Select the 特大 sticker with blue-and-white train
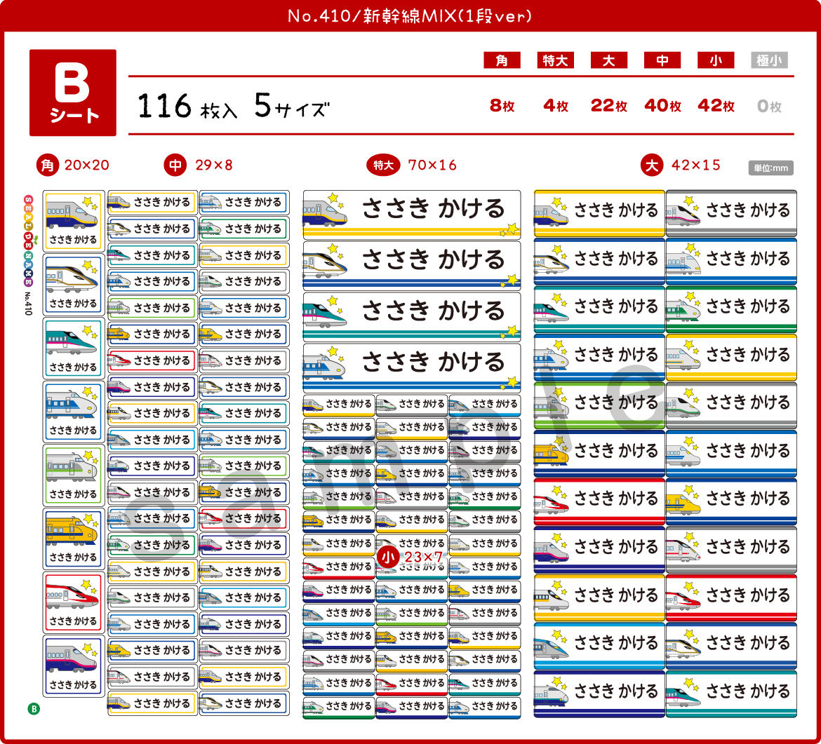This screenshot has height=744, width=821. (x=411, y=368)
